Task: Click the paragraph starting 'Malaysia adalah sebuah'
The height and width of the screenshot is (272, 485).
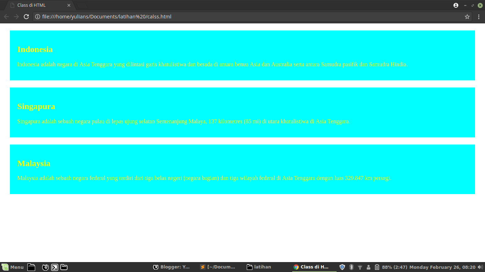Action: [204, 178]
